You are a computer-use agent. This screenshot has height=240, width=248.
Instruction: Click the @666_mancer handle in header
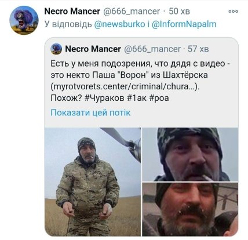point(132,12)
